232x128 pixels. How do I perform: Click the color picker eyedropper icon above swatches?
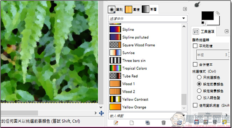pos(197,4)
